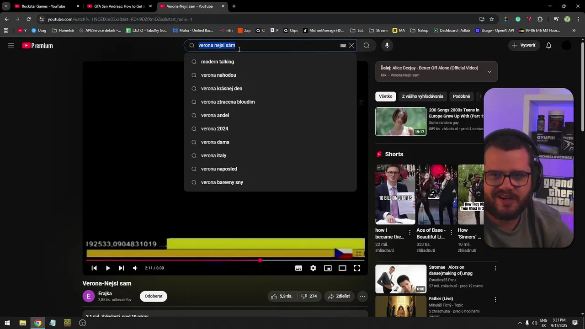Share the video with Zdieľať

(x=339, y=297)
